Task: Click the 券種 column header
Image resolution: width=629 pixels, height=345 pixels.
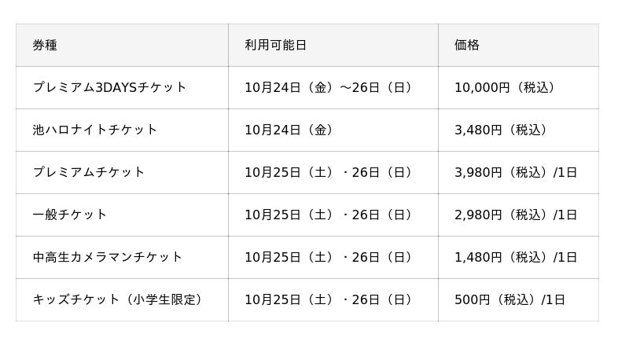Action: 45,46
